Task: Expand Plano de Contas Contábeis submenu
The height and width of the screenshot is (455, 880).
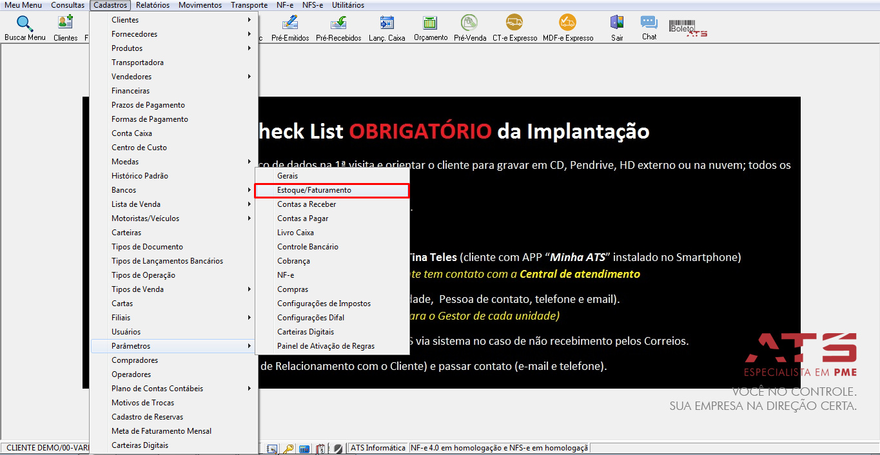Action: tap(174, 389)
